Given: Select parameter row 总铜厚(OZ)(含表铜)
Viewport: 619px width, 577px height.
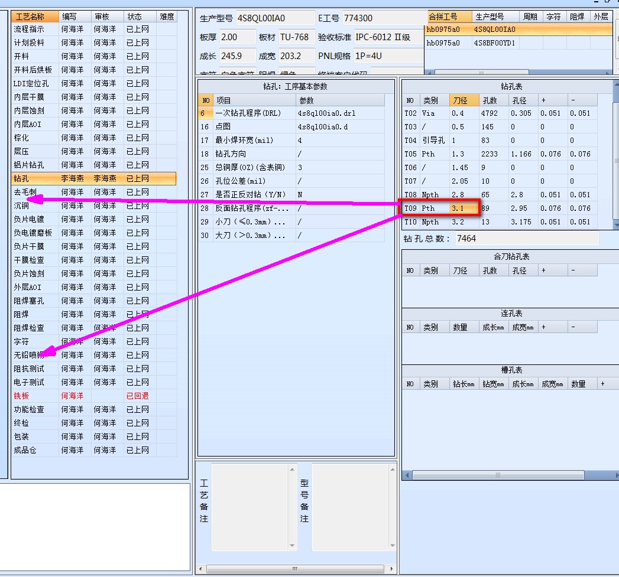Looking at the screenshot, I should tap(291, 168).
